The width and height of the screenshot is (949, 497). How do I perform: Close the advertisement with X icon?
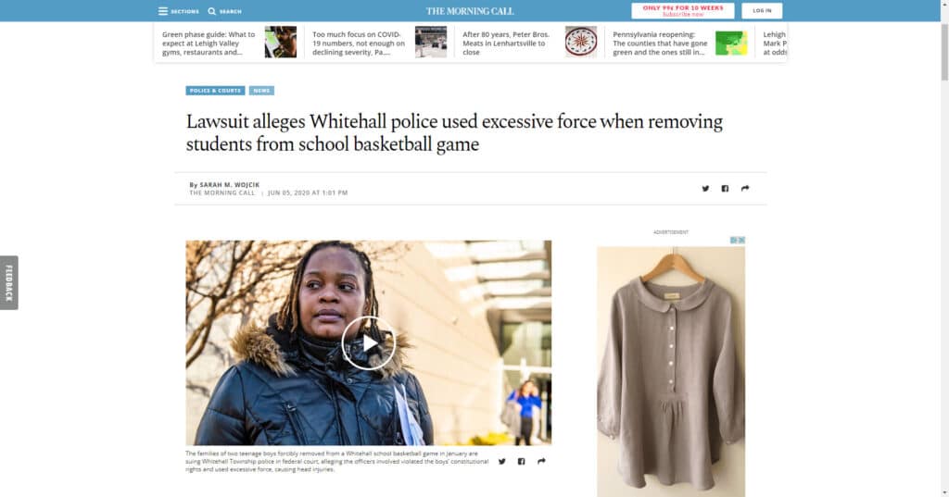coord(742,240)
